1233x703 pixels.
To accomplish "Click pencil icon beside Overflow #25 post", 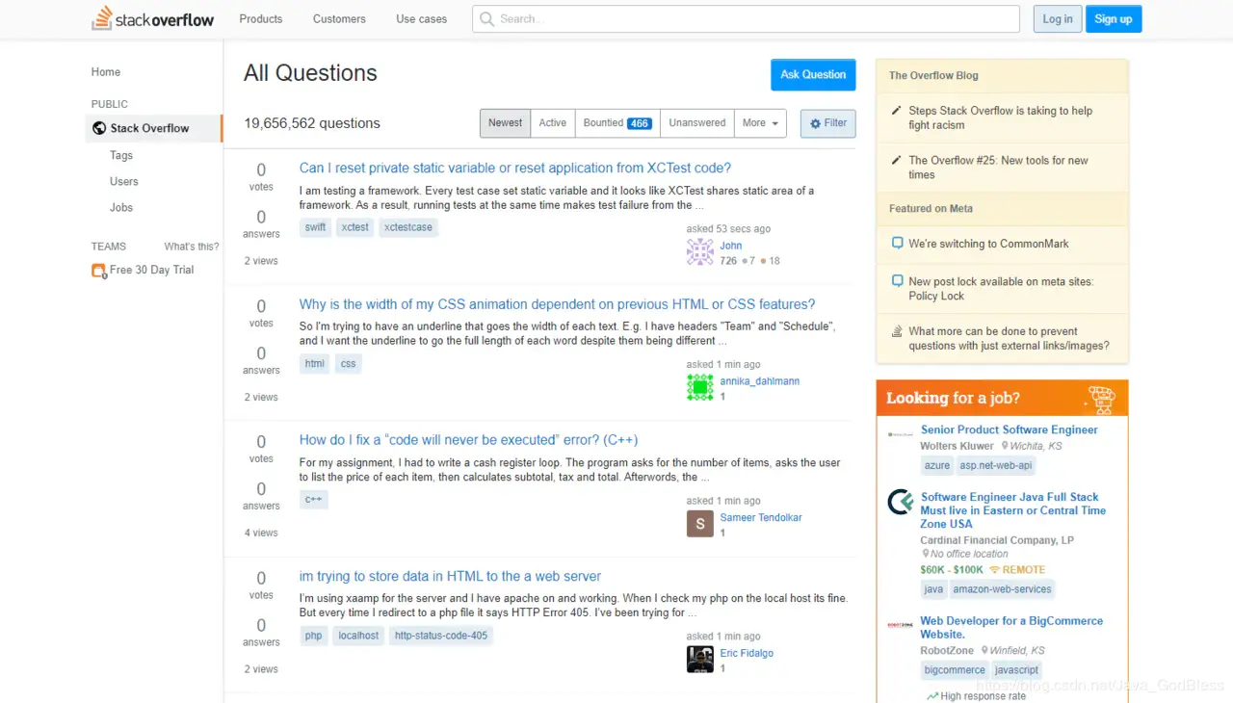I will [x=897, y=161].
